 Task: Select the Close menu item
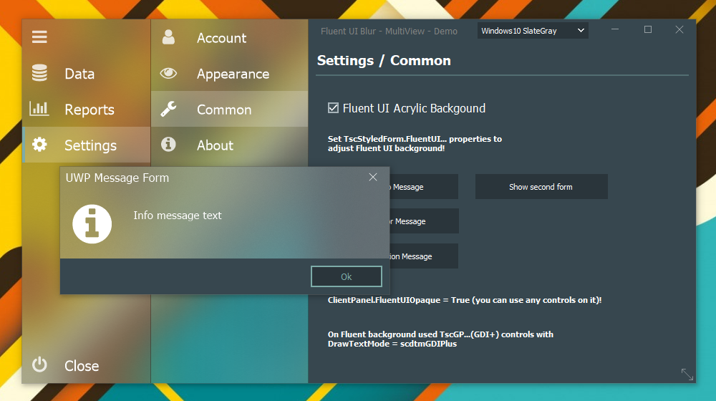[x=87, y=365]
